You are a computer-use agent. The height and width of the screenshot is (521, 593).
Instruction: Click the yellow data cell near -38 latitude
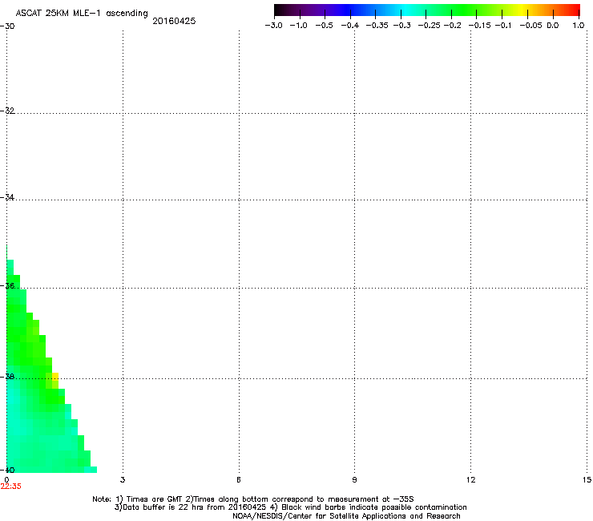tap(55, 377)
